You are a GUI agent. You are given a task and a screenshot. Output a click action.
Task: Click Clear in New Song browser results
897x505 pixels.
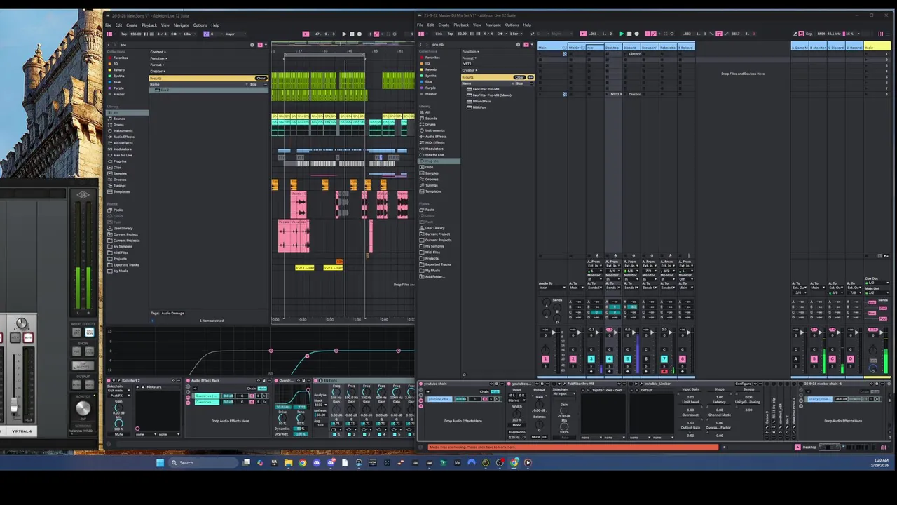pos(261,78)
